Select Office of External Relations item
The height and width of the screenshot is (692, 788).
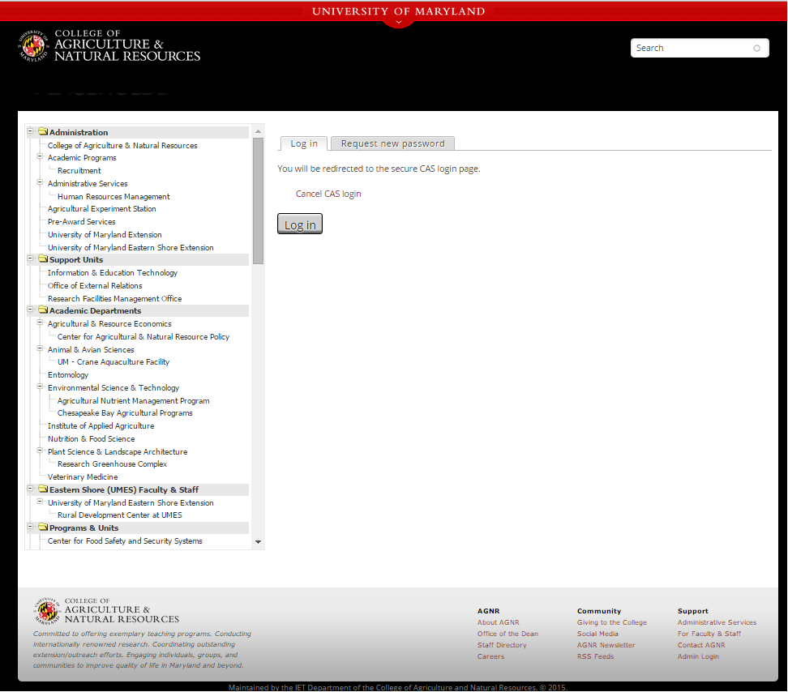tap(95, 286)
